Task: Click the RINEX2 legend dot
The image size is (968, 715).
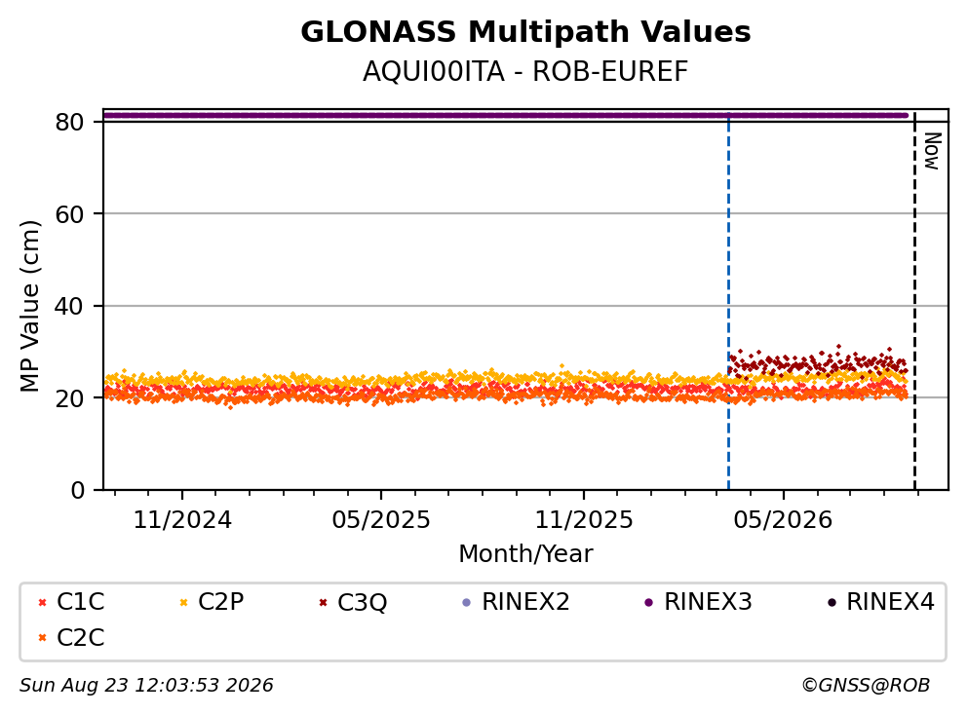Action: (x=467, y=603)
